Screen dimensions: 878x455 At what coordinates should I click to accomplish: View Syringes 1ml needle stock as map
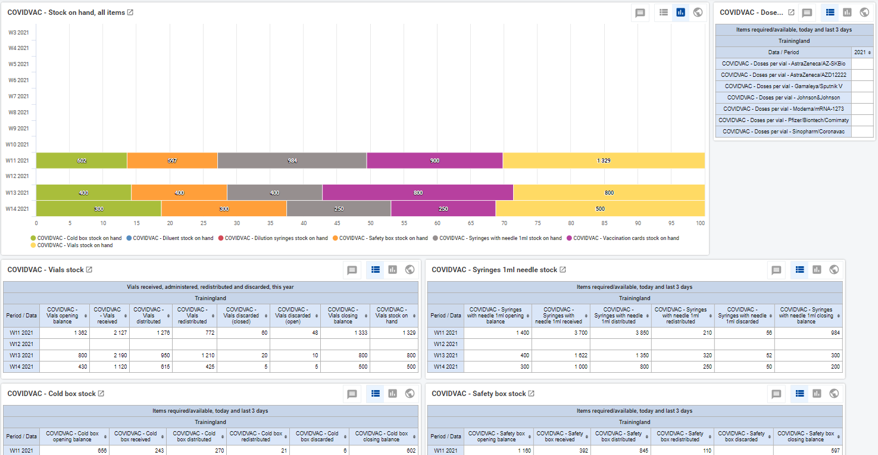(x=834, y=270)
